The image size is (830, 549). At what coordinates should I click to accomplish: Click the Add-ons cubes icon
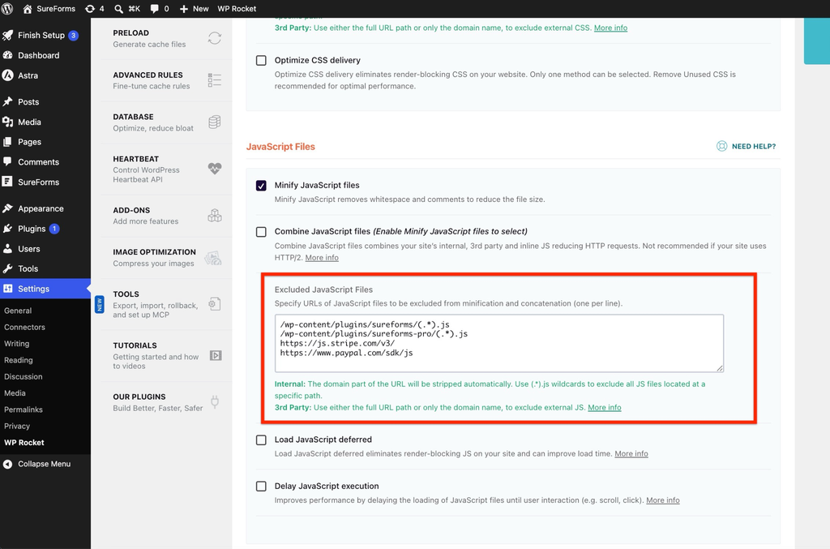(x=214, y=216)
